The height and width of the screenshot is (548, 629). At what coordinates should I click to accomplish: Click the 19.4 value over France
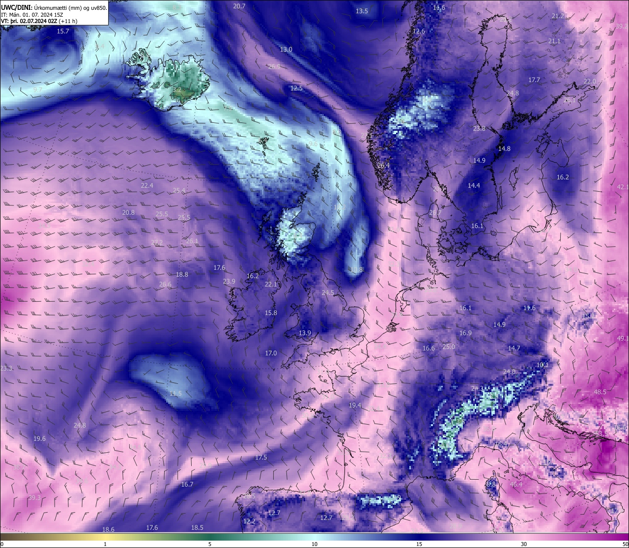coord(355,405)
